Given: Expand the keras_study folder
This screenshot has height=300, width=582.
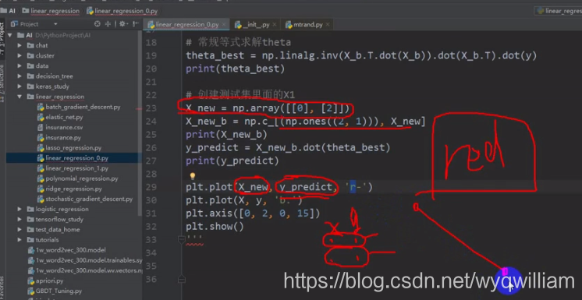Looking at the screenshot, I should (20, 86).
